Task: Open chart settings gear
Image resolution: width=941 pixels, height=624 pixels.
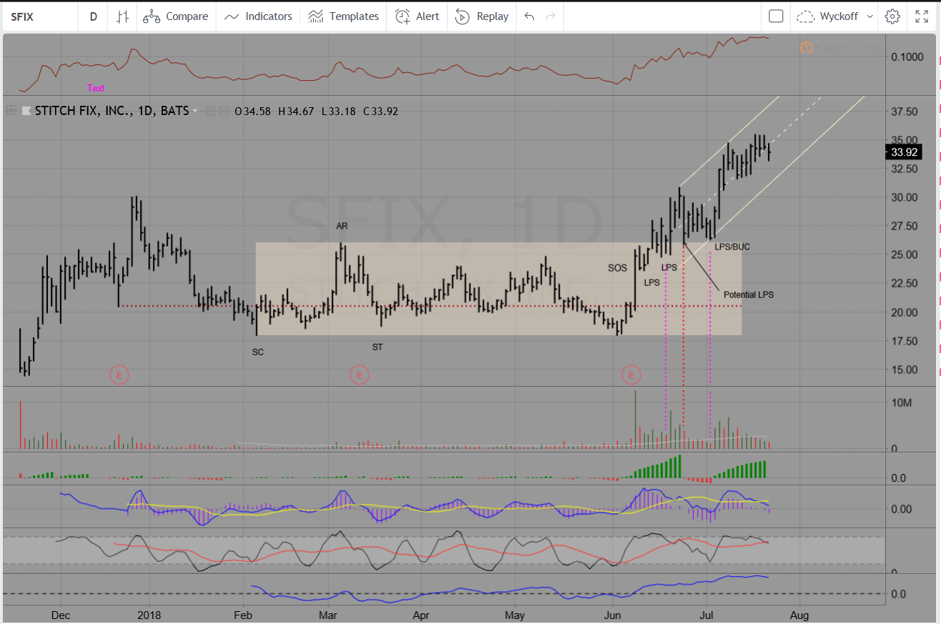Action: [x=892, y=16]
